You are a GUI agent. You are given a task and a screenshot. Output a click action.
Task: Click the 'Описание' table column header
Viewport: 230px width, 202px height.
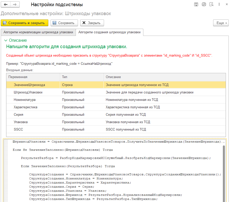click(165, 77)
